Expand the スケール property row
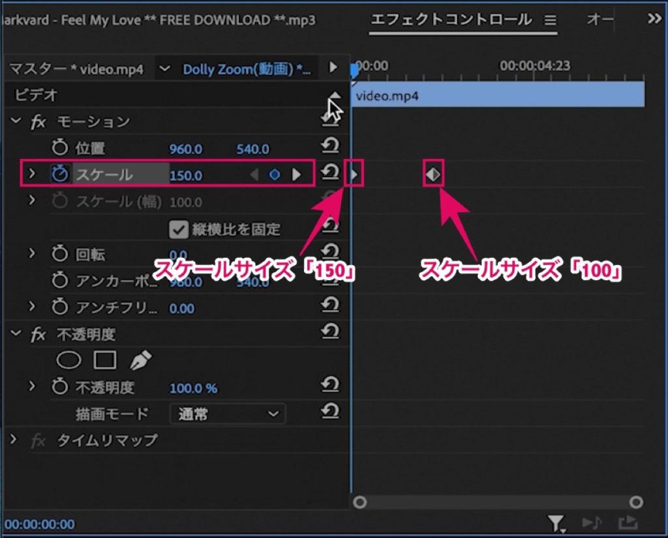This screenshot has height=538, width=668. coord(32,173)
